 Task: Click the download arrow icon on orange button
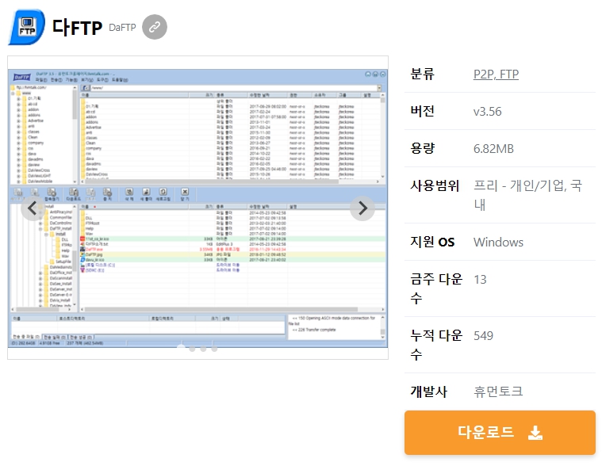pos(535,433)
